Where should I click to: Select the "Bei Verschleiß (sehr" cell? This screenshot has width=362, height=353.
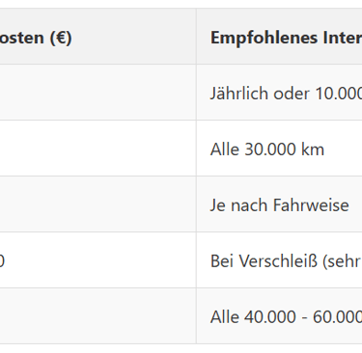point(279,260)
